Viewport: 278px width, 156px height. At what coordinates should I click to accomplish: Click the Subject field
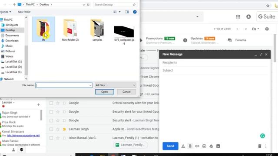tap(215, 70)
